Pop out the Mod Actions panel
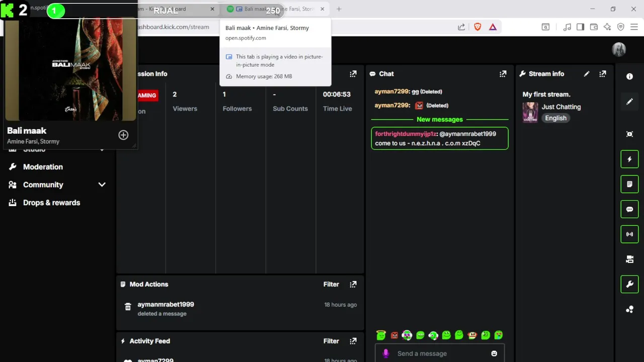 coord(353,284)
